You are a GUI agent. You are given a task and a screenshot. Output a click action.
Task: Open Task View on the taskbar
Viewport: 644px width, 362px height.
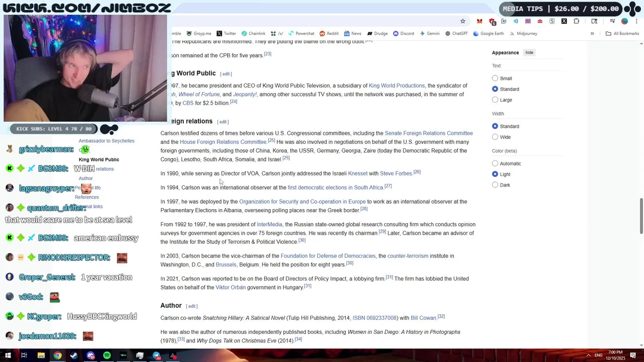tap(24, 355)
